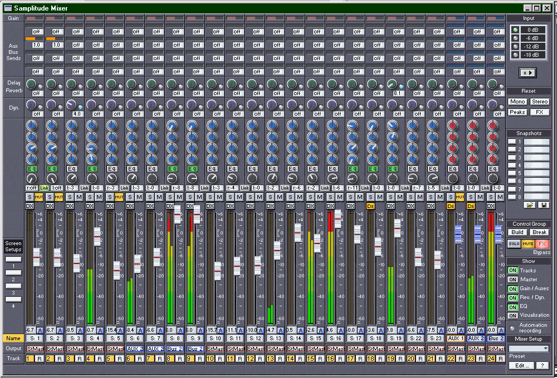The height and width of the screenshot is (378, 557).
Task: Click the pan value r:-11 on channel S: 17
Action: pos(353,188)
